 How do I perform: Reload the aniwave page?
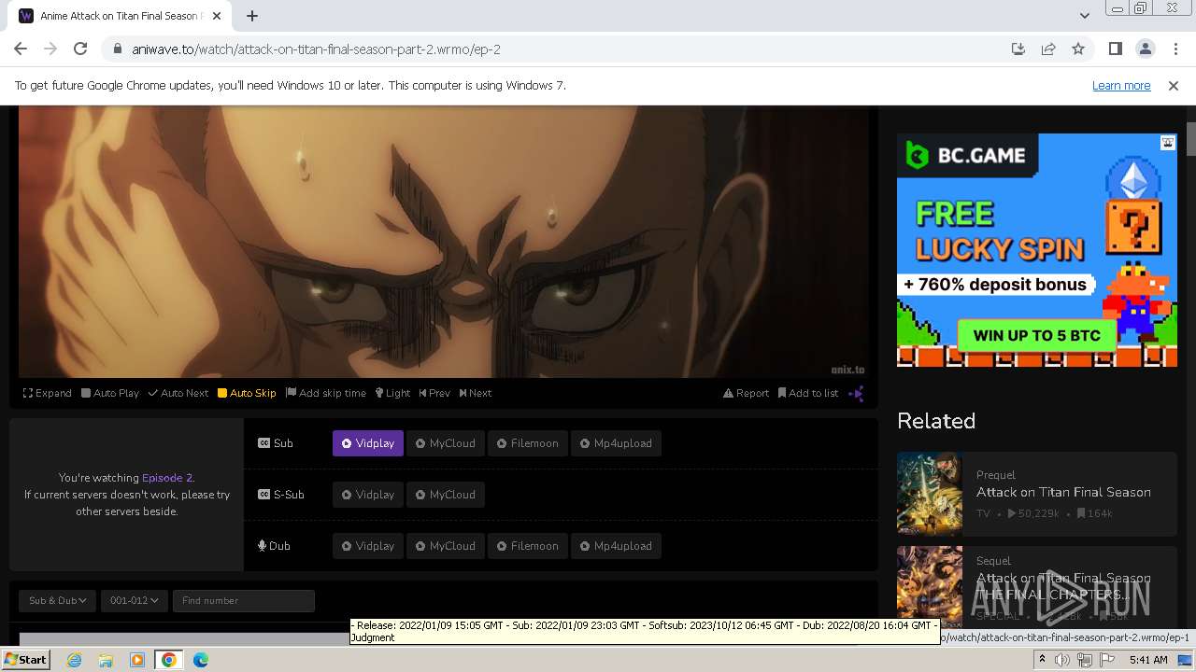point(80,49)
